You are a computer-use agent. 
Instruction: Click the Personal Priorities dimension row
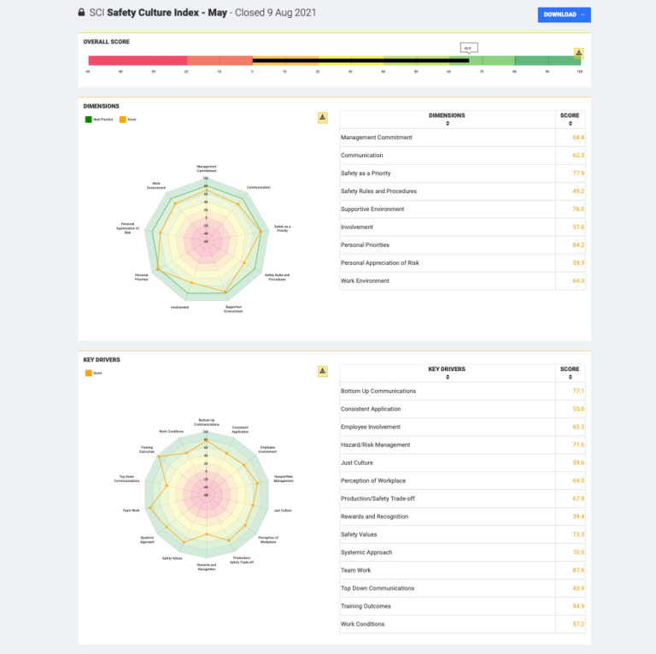462,245
